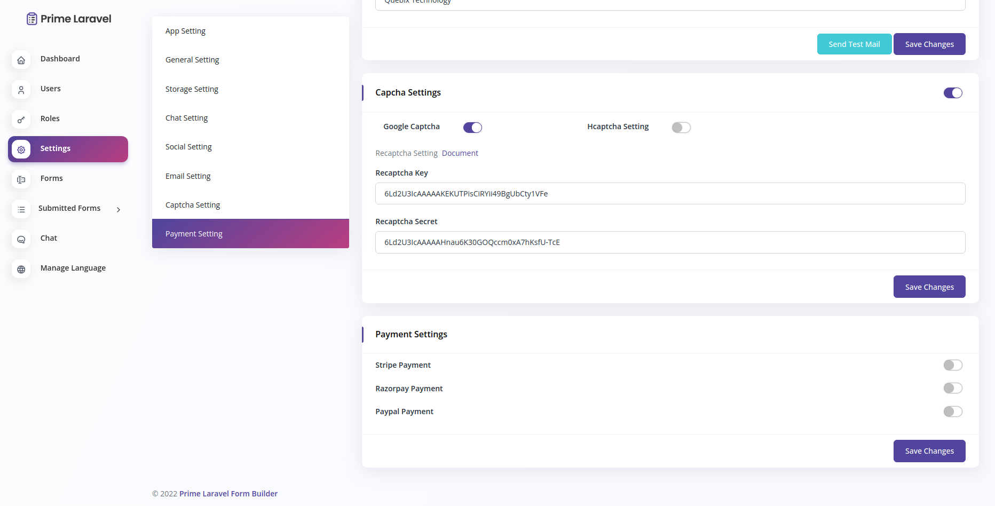Select the Users person icon
Screen dimensions: 995x506
[21, 90]
